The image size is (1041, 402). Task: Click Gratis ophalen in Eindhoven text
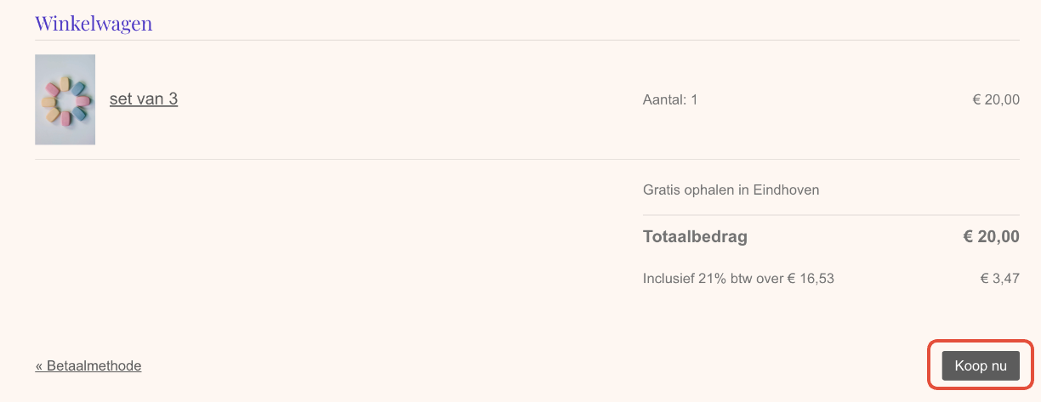click(731, 190)
